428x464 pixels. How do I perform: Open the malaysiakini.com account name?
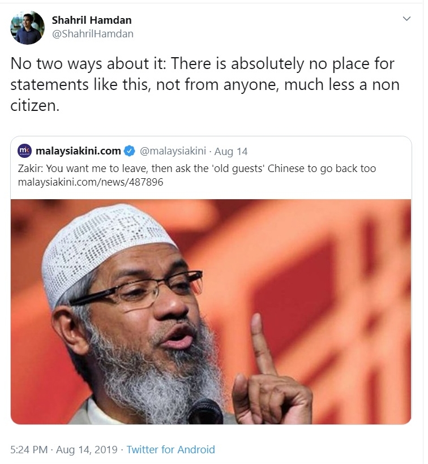tap(78, 151)
